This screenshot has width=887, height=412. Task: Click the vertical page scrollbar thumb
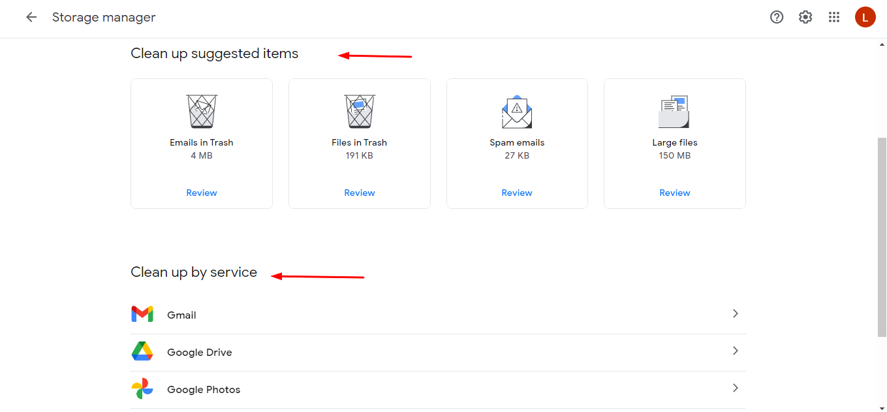(881, 236)
